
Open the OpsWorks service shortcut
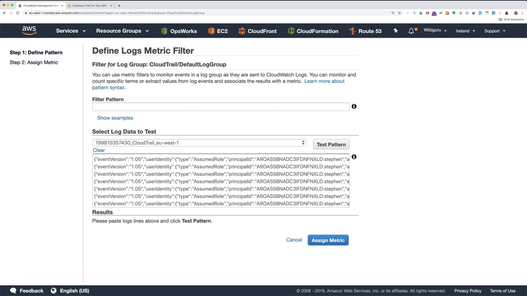179,31
